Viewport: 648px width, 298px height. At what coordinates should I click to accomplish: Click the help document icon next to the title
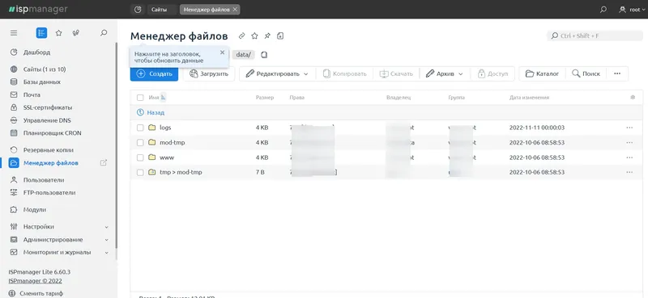[x=280, y=36]
